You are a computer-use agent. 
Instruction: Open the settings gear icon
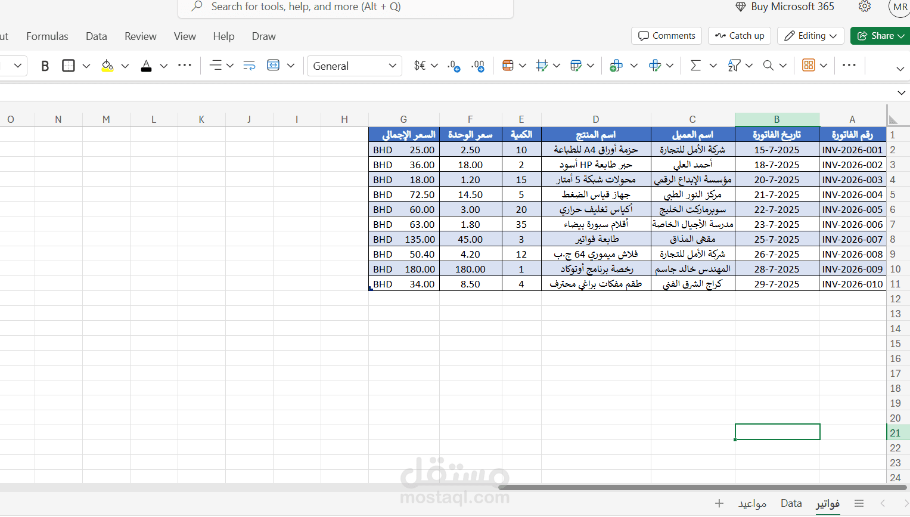[865, 7]
